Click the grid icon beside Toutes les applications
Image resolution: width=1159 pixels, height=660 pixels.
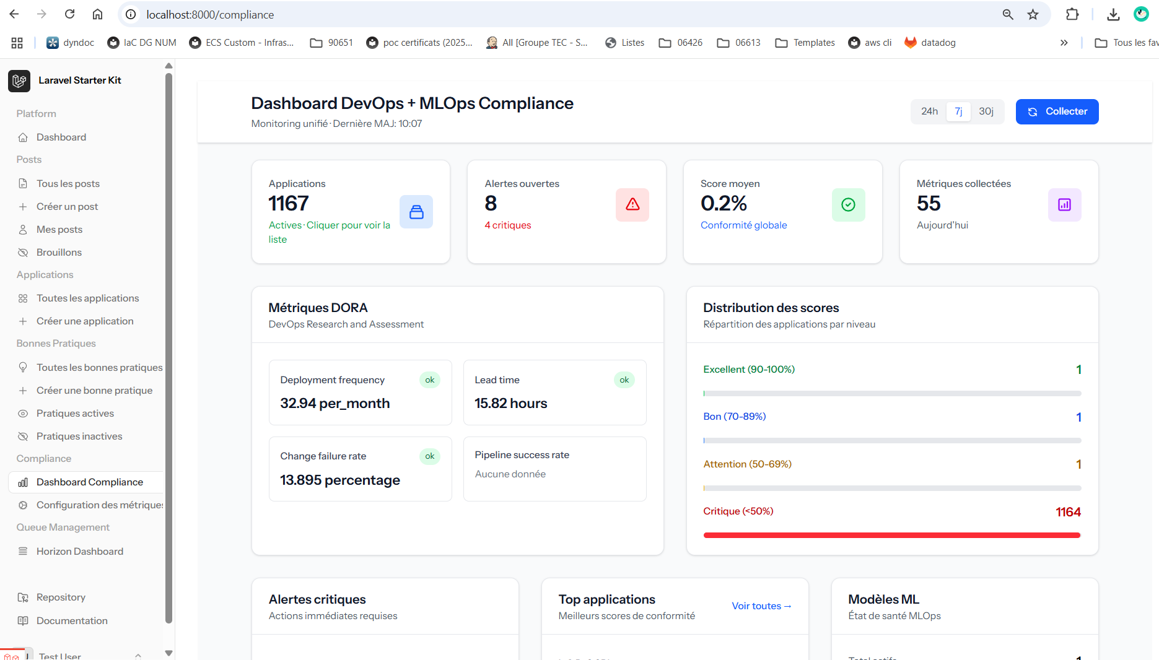coord(23,298)
